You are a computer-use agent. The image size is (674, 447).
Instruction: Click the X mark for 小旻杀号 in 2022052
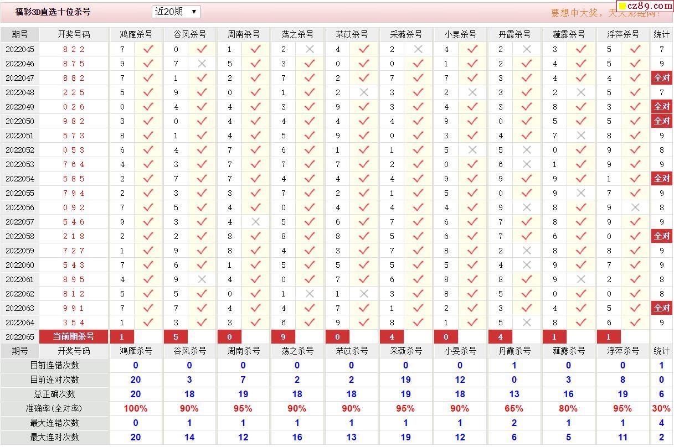(472, 150)
